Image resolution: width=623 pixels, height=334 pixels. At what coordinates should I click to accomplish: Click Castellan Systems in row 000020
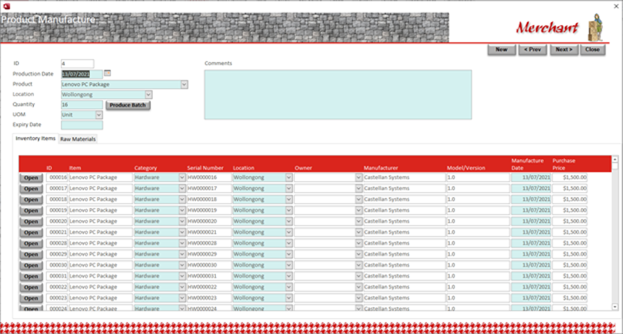click(404, 221)
